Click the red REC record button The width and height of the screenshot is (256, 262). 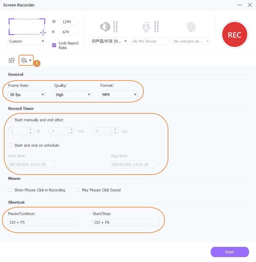tap(234, 35)
